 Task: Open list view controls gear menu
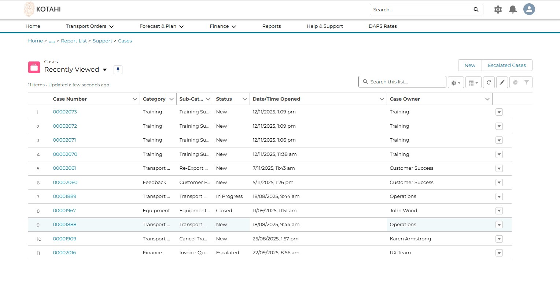click(456, 82)
